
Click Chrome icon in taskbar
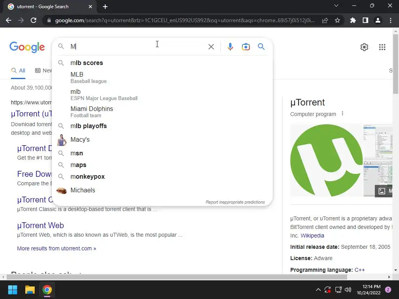tap(47, 290)
